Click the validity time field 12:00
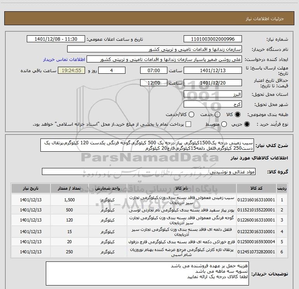299x289 pixels. point(154,83)
